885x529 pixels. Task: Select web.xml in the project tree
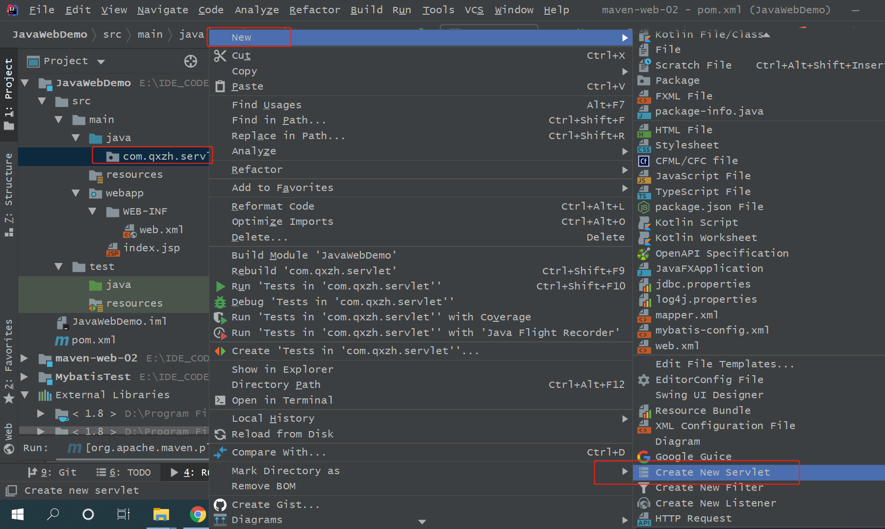tap(161, 230)
